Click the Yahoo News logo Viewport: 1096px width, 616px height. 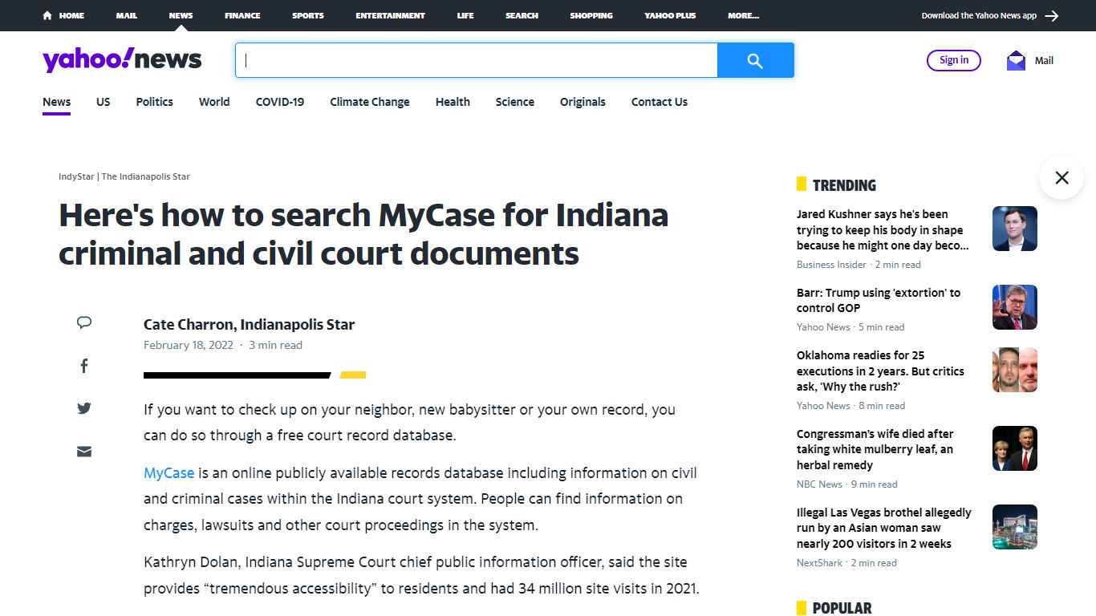click(122, 60)
